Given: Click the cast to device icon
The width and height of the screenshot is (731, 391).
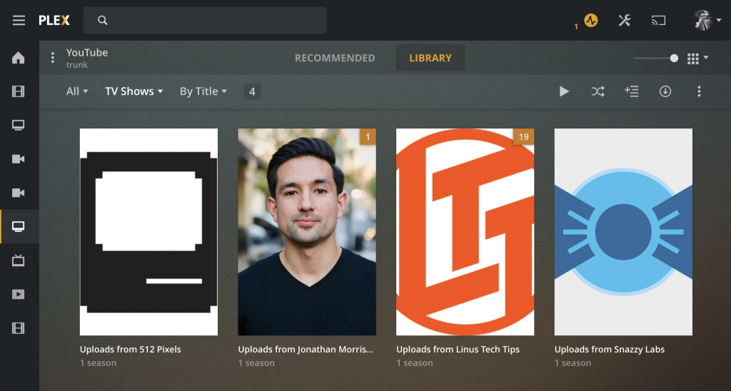Looking at the screenshot, I should point(658,21).
